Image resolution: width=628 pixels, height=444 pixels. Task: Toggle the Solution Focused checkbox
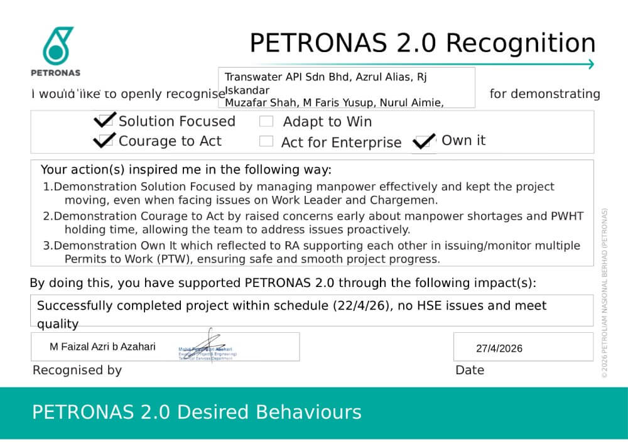(104, 120)
